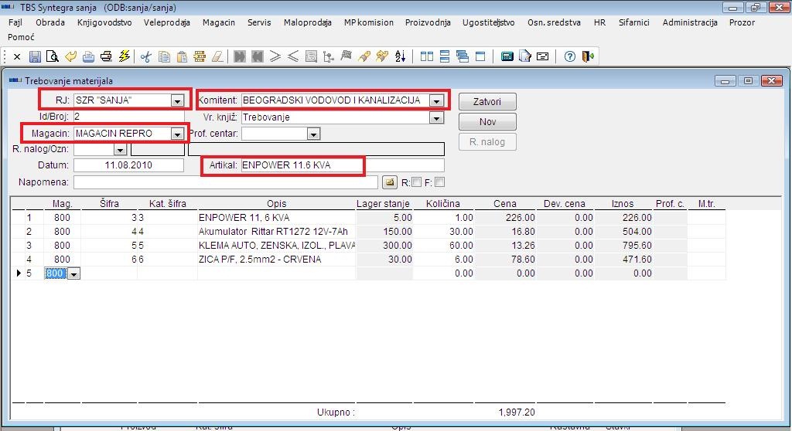Click the Datum input field

click(x=128, y=165)
